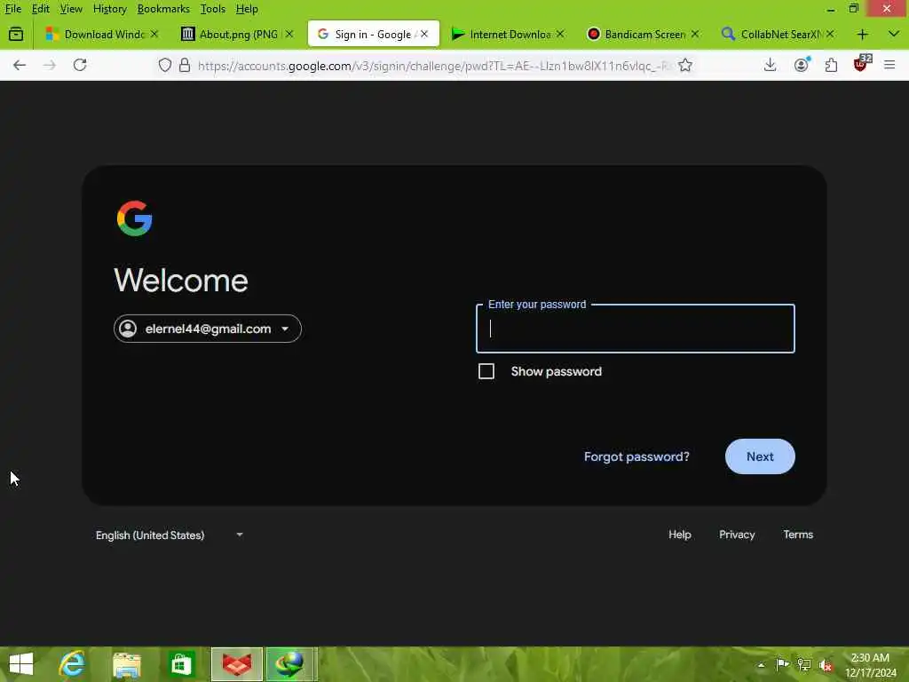Open the History menu
The height and width of the screenshot is (682, 909).
click(109, 9)
